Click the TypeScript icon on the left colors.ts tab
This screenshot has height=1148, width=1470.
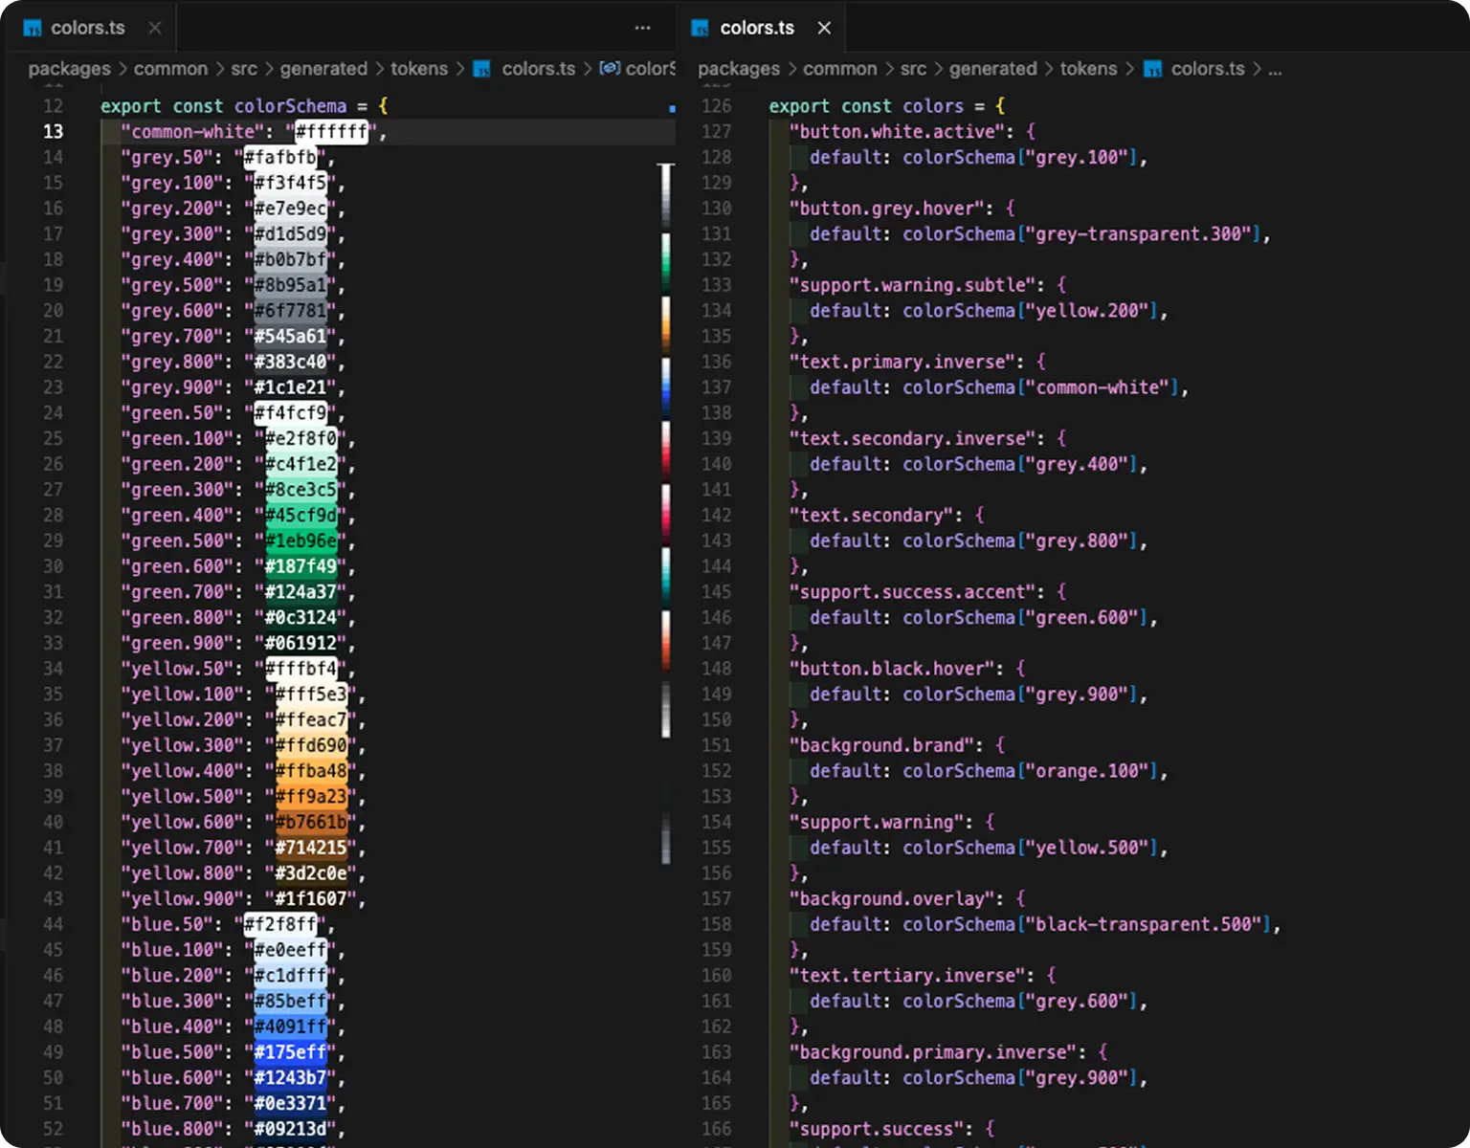[33, 28]
